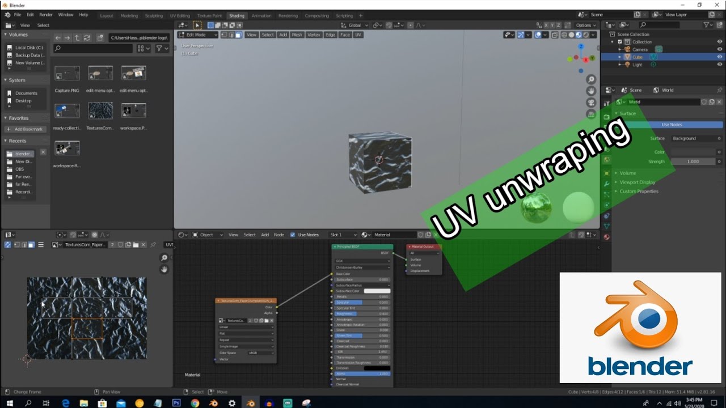Click the Use Nodes button in World properties
This screenshot has width=726, height=408.
tap(672, 125)
